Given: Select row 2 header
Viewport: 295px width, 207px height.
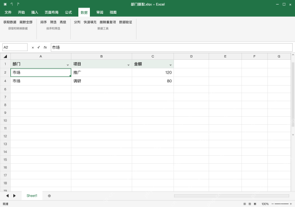Looking at the screenshot, I should point(5,72).
